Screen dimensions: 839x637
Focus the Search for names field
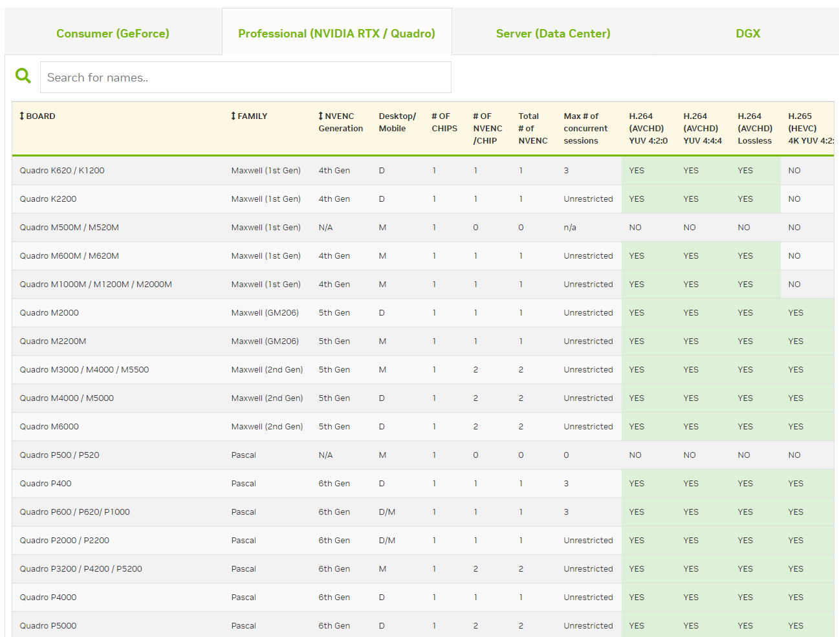coord(245,78)
